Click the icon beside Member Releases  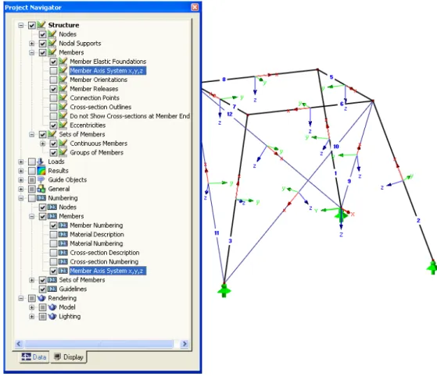[63, 89]
